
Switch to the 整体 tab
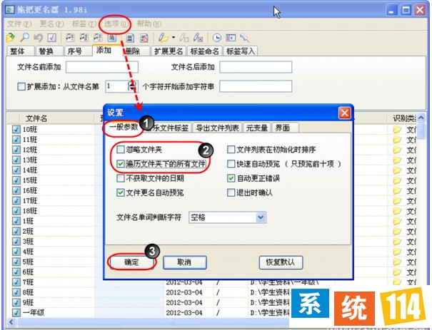point(20,51)
